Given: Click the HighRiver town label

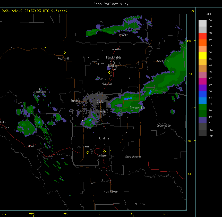Looking at the screenshot, I should click(x=111, y=191).
